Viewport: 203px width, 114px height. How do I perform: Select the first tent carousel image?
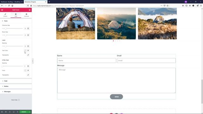[75, 23]
